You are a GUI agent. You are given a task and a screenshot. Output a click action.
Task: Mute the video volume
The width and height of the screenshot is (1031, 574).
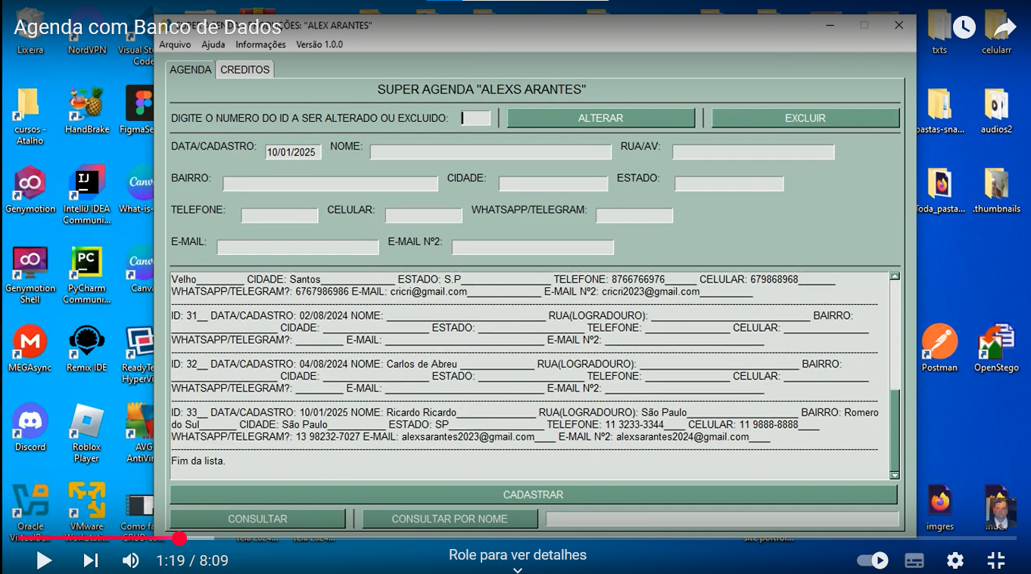coord(131,560)
